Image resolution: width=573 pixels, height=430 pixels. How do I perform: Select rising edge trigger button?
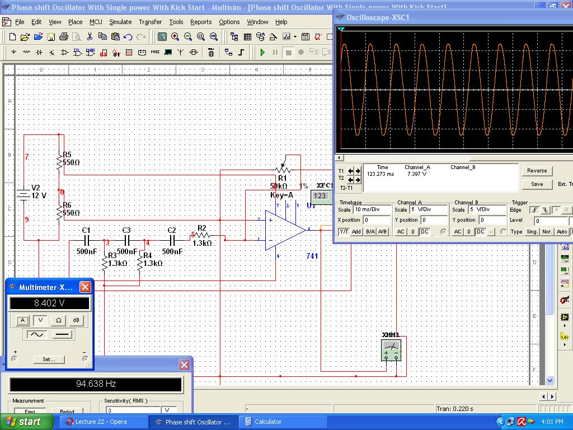pos(534,210)
